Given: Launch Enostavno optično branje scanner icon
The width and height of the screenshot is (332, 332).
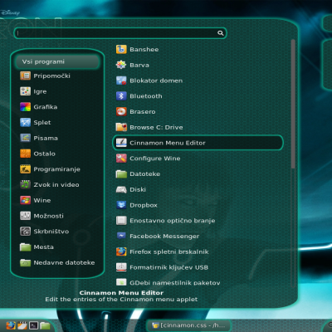Looking at the screenshot, I should (121, 221).
